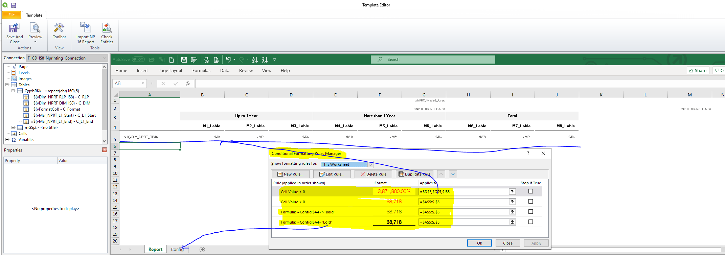Switch to the Config sheet tab
Viewport: 725px width, 255px height.
tap(177, 250)
